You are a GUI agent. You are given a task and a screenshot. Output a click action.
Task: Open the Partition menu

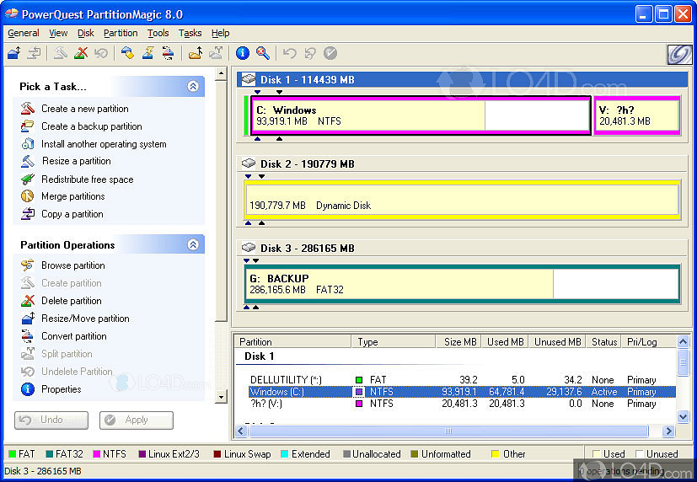(121, 33)
